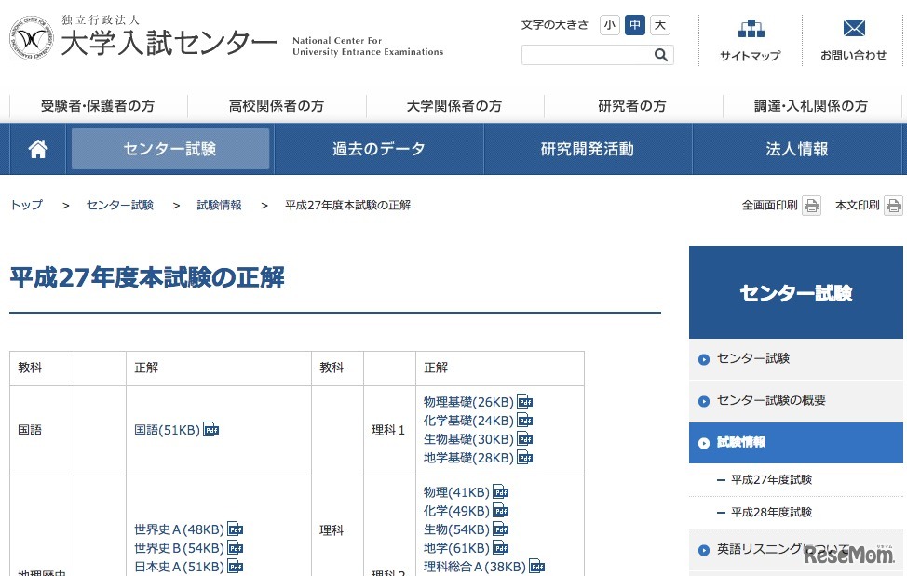Click the full-screen print icon (全画面印刷)
The height and width of the screenshot is (576, 907).
pyautogui.click(x=812, y=206)
